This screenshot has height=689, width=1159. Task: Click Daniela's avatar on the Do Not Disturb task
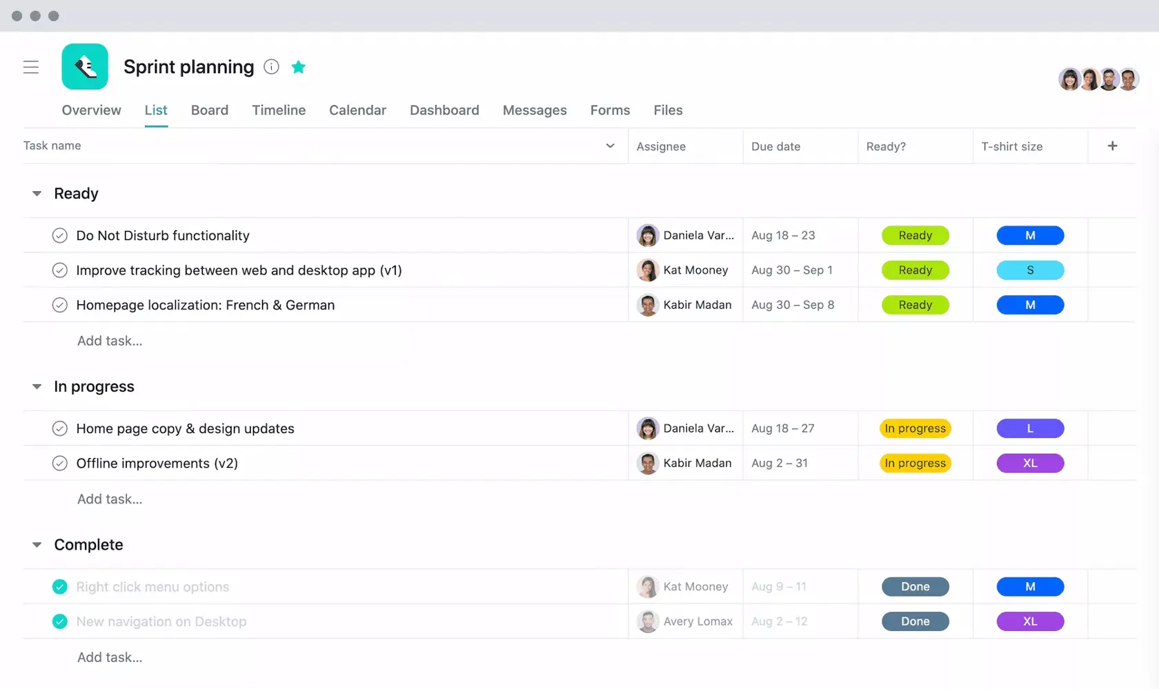(x=648, y=235)
